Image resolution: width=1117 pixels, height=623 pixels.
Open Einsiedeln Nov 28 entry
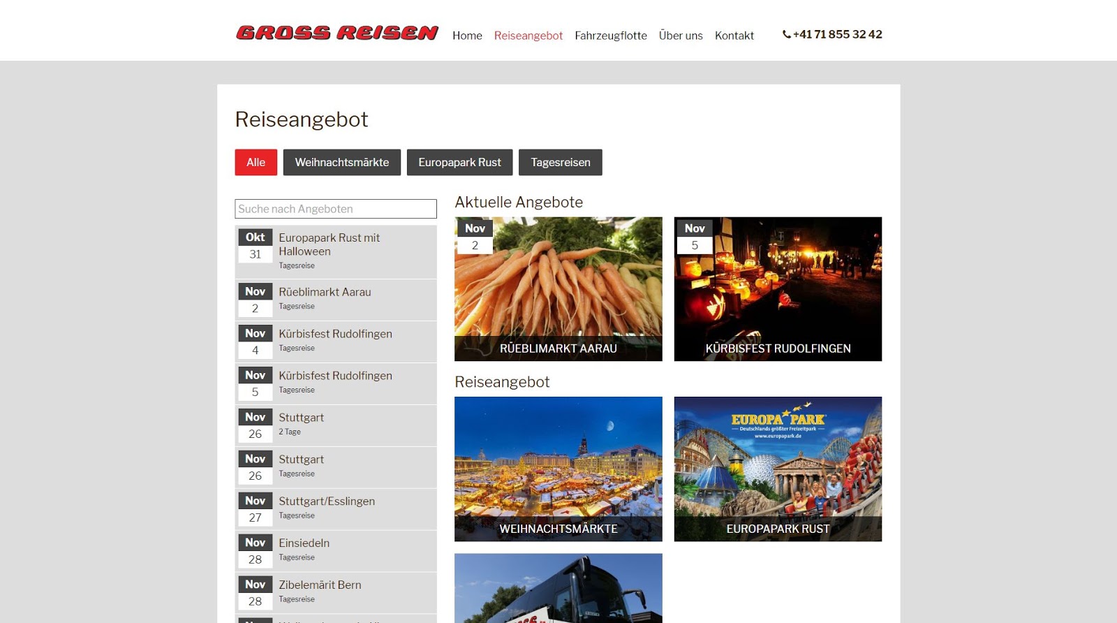(x=336, y=551)
